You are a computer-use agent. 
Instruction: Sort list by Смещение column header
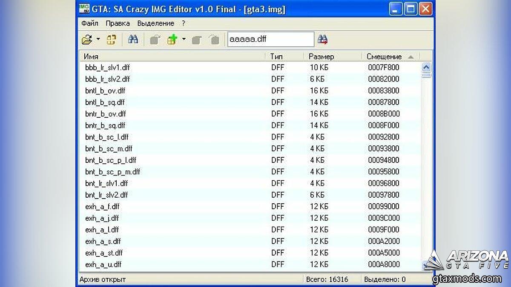pos(384,57)
